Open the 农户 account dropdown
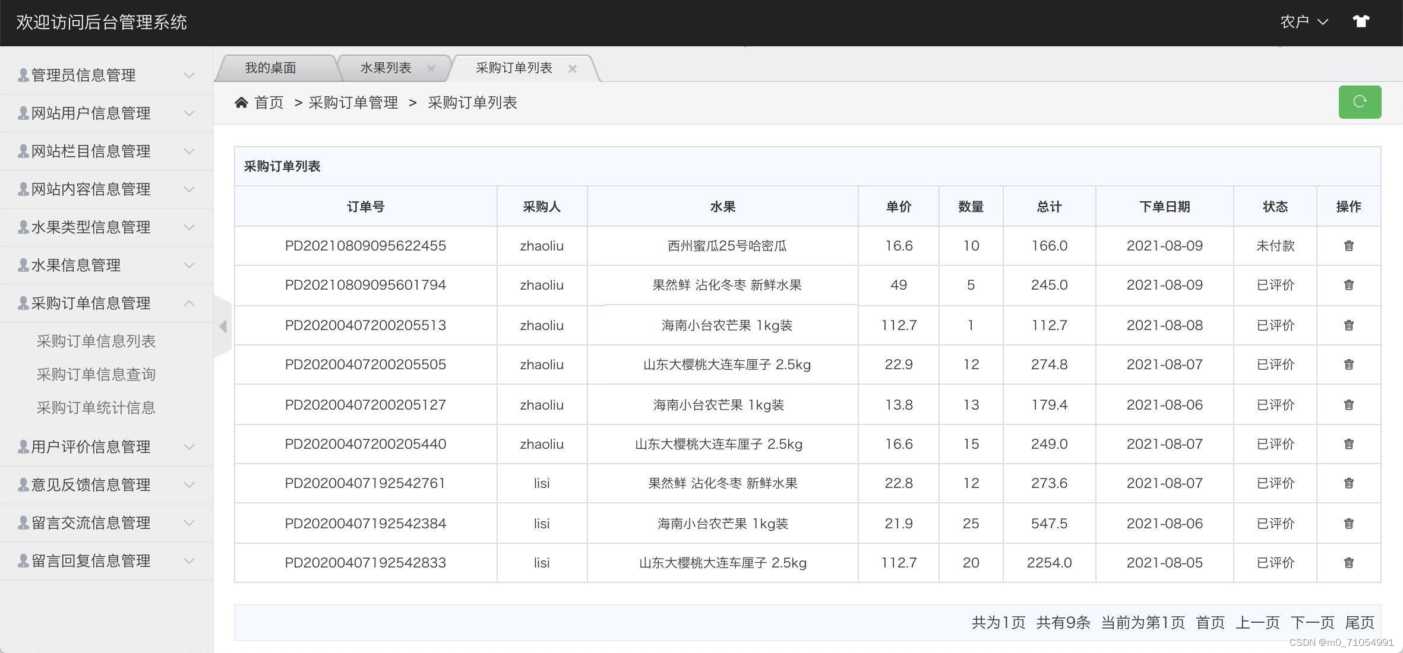The width and height of the screenshot is (1403, 653). [1303, 22]
